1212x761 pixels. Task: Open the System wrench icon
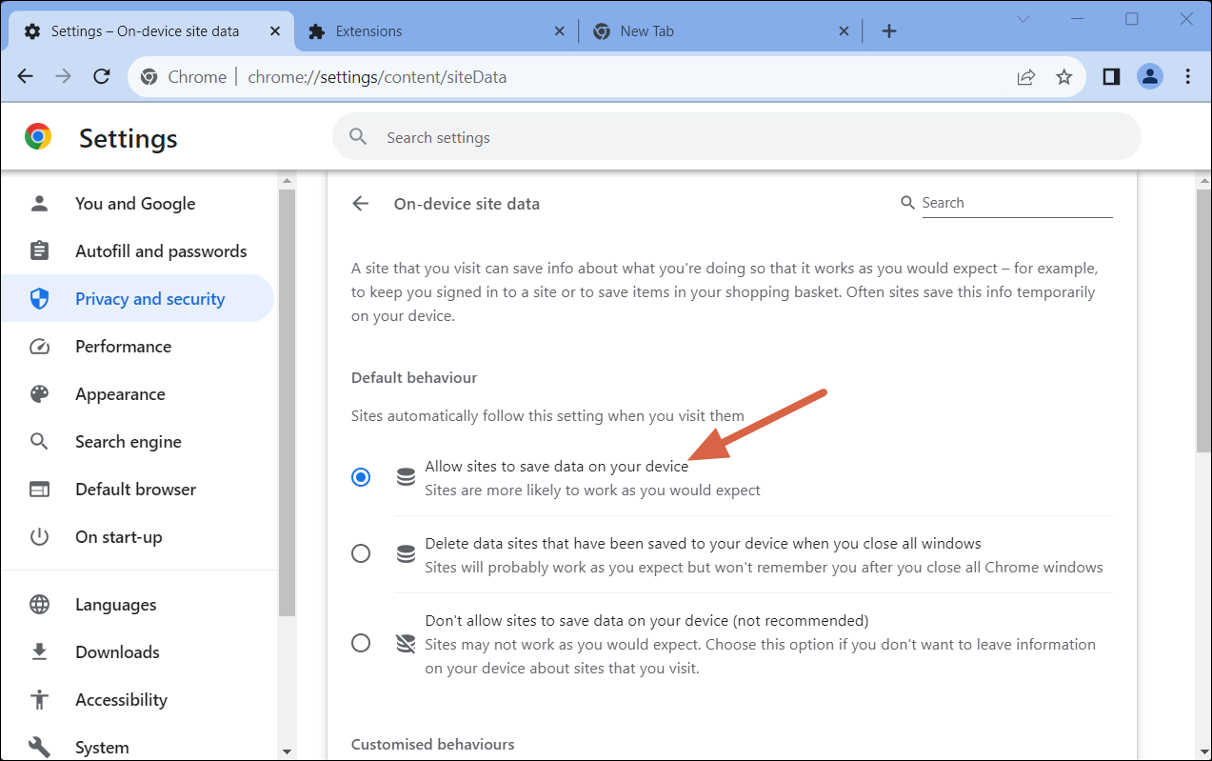coord(38,747)
